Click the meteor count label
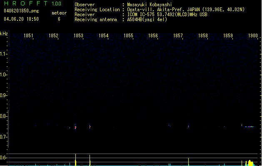This screenshot has width=262, height=166. [59, 13]
